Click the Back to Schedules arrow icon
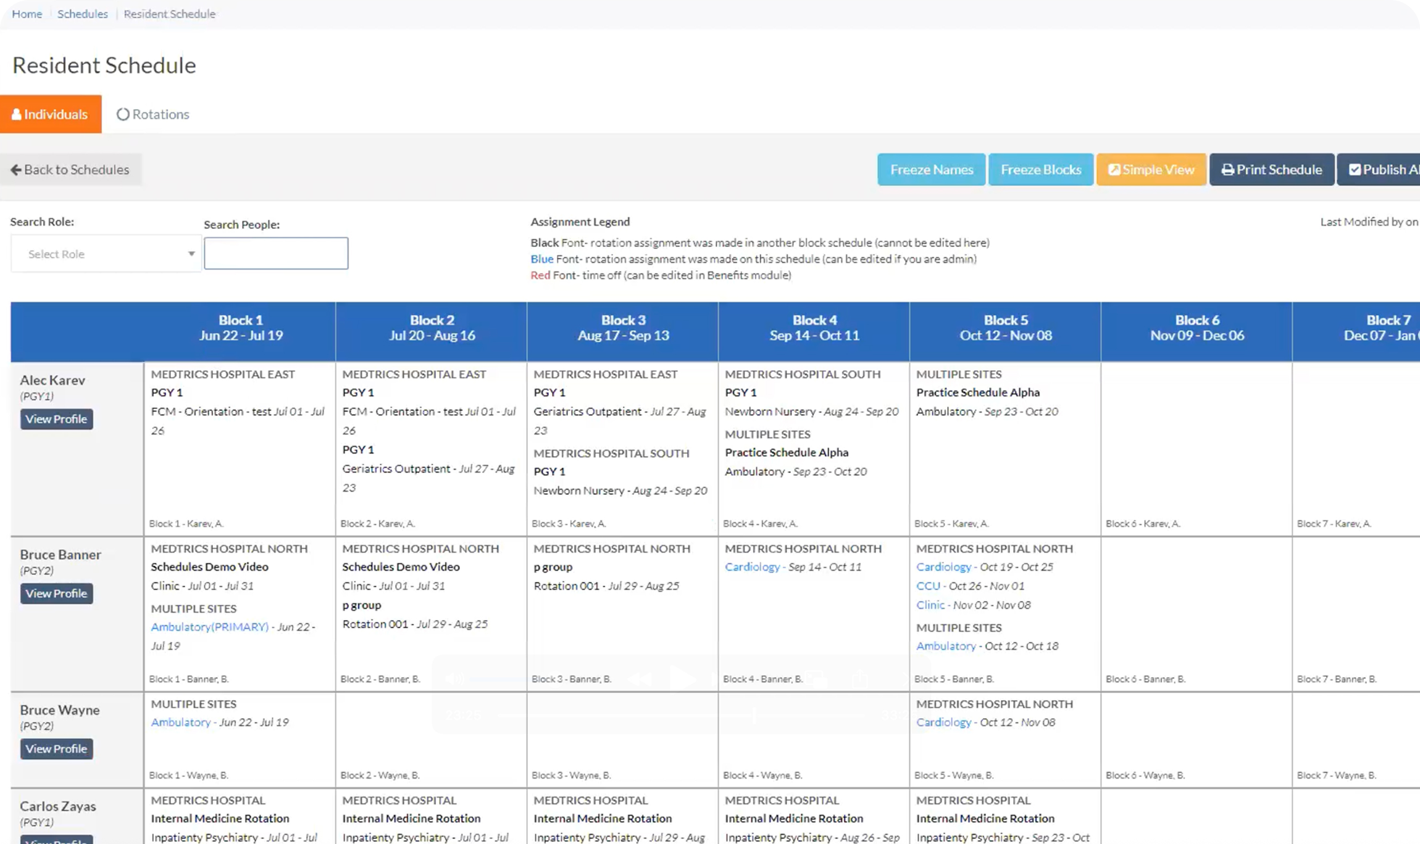 [16, 170]
